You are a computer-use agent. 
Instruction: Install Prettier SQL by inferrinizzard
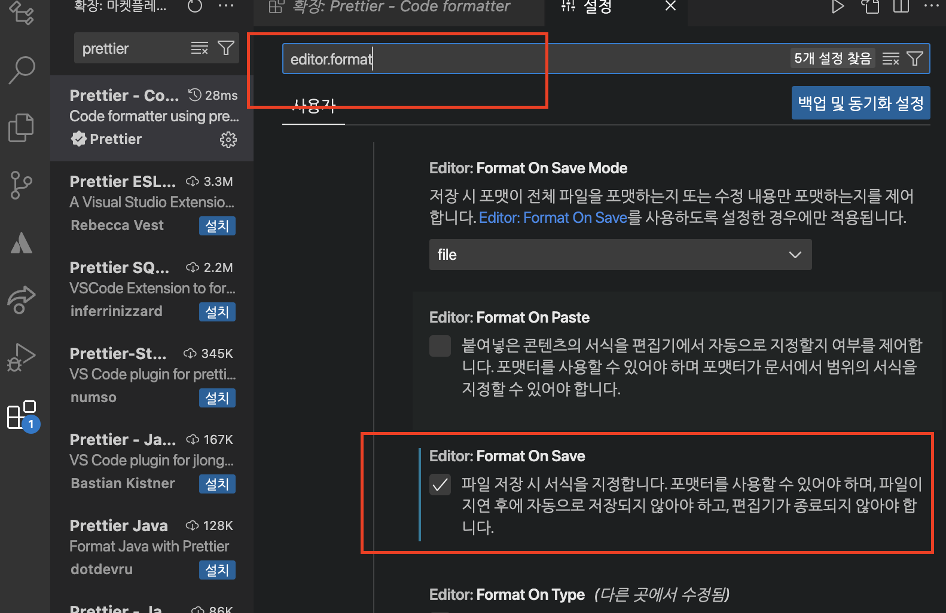[x=217, y=312]
